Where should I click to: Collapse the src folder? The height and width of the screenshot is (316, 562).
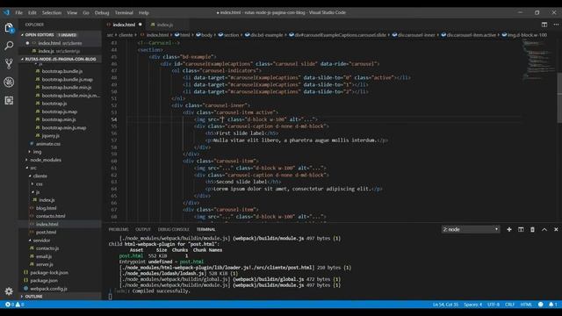pos(32,168)
